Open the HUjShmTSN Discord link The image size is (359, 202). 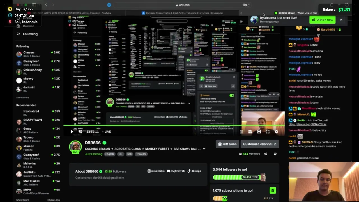click(176, 171)
